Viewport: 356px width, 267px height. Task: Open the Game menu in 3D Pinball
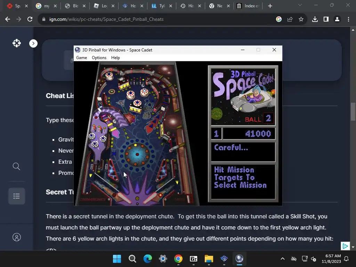pos(81,58)
